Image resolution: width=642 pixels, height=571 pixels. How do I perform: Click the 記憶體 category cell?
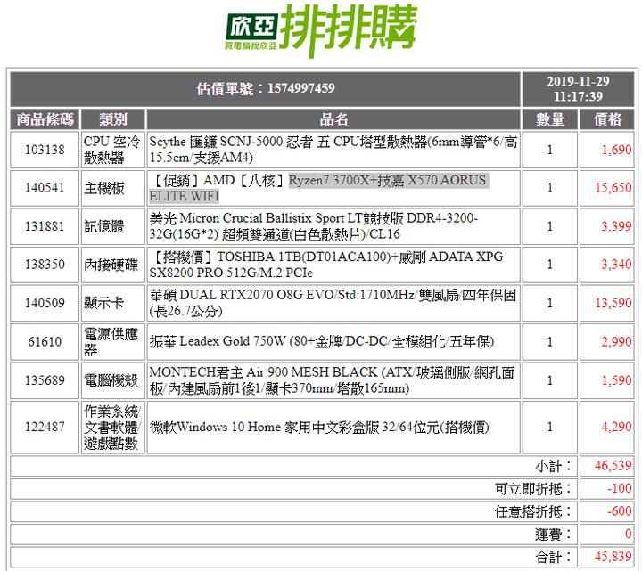click(x=113, y=226)
